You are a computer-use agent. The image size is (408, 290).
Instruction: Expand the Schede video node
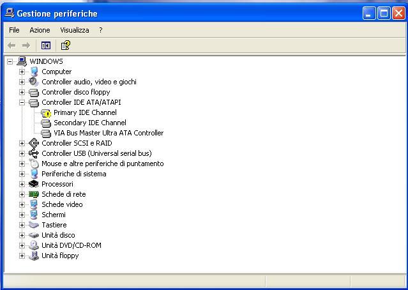[22, 204]
